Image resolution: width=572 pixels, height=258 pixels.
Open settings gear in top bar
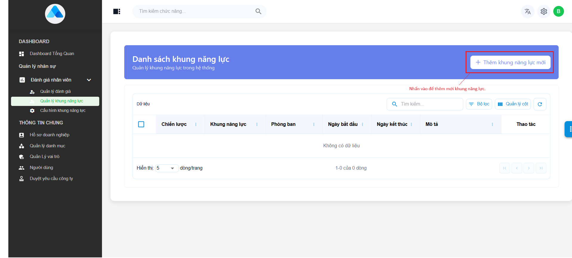tap(544, 12)
